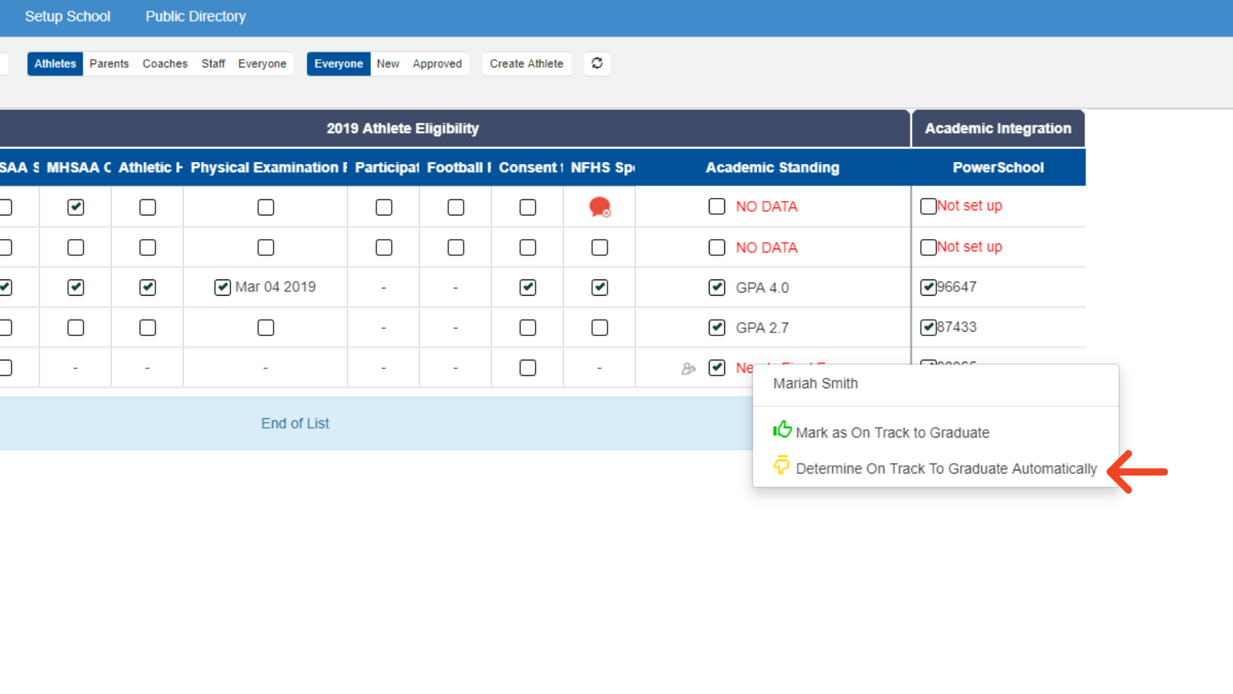Uncheck the GPA 4.0 academic standing checkbox
Viewport: 1233px width, 694px height.
717,287
